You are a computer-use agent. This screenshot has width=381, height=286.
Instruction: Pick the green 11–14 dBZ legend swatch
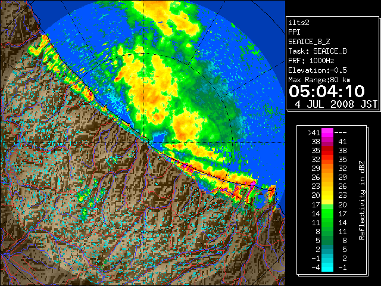(327, 222)
